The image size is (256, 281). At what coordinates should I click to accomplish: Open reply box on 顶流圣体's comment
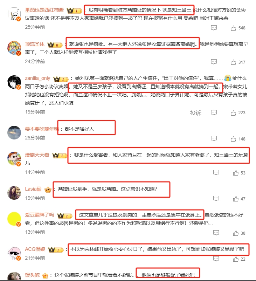click(214, 62)
